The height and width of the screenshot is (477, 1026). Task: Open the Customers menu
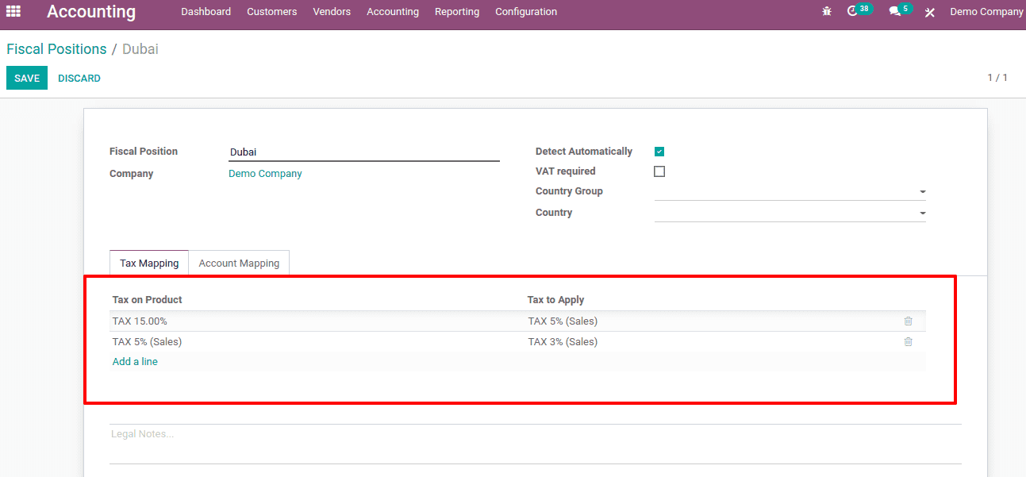point(272,12)
